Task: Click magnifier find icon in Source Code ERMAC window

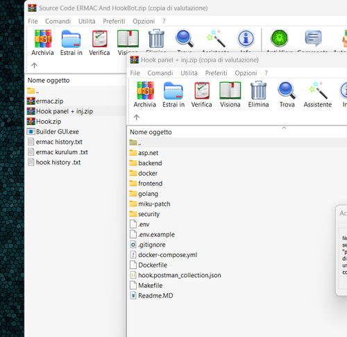Action: 185,38
